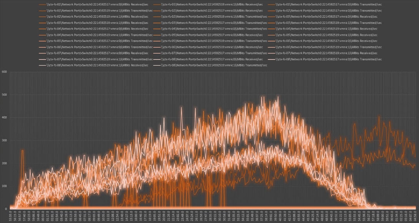Click the 58:23.0 time label on the horizontal axis
The height and width of the screenshot is (223, 419).
(x=29, y=216)
